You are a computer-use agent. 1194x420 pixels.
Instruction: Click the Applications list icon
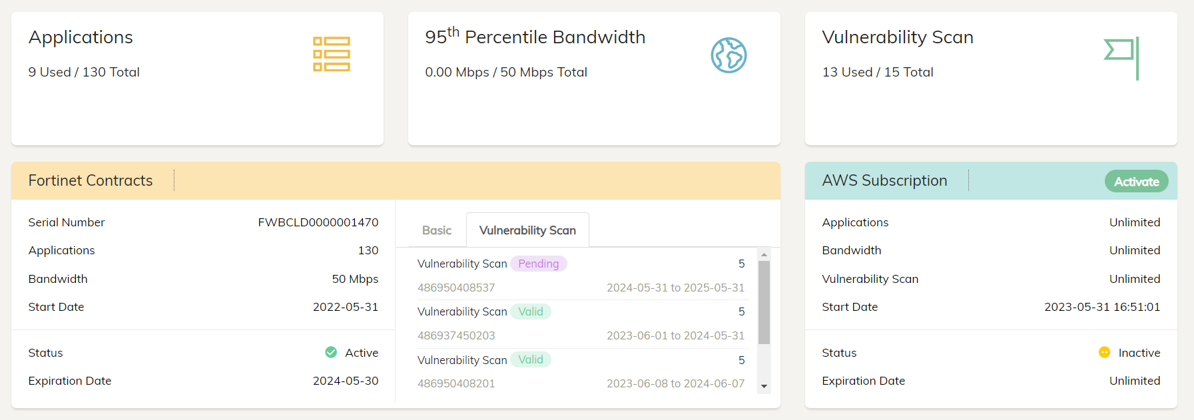click(x=330, y=54)
